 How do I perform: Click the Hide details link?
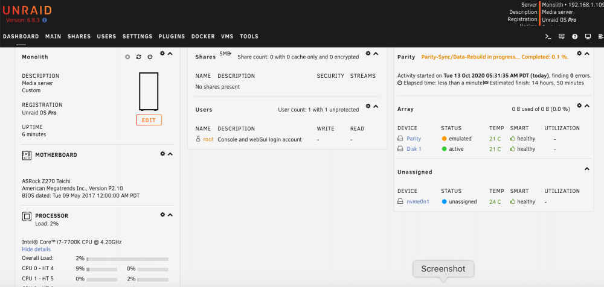coord(36,249)
